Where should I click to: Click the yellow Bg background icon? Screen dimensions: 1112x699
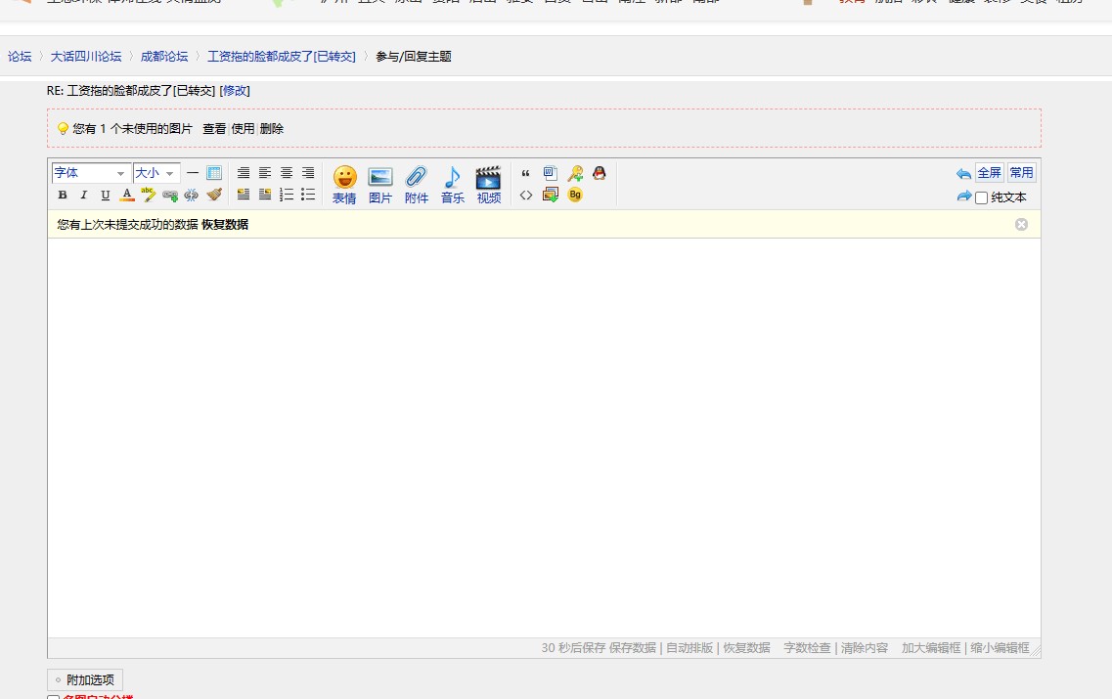(575, 195)
